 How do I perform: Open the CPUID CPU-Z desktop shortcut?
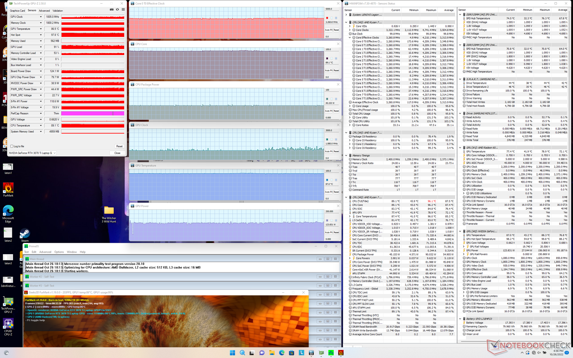coord(8,327)
